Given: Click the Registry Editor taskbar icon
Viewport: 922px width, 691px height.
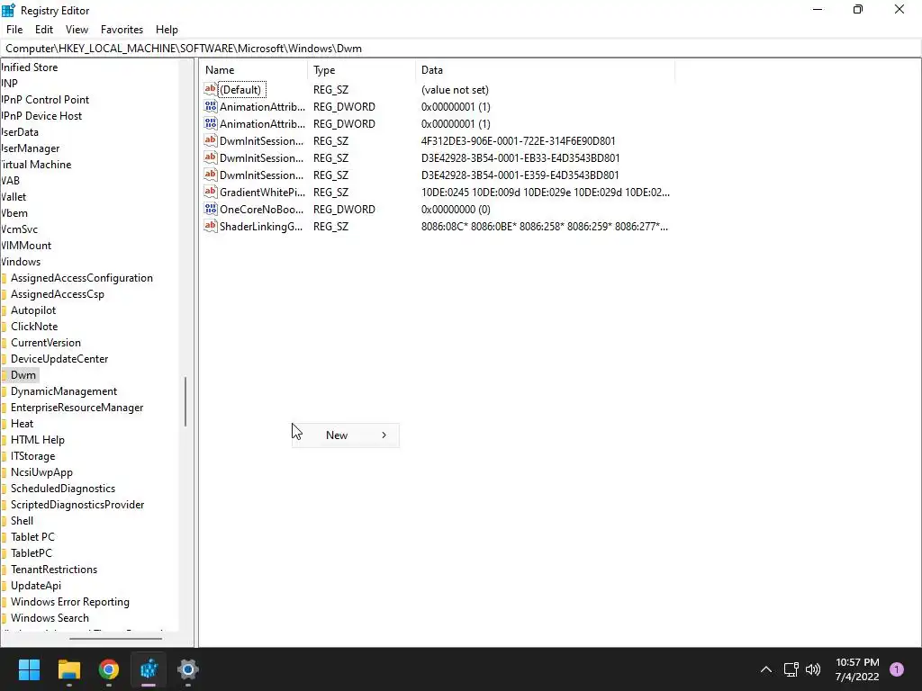Looking at the screenshot, I should (149, 669).
